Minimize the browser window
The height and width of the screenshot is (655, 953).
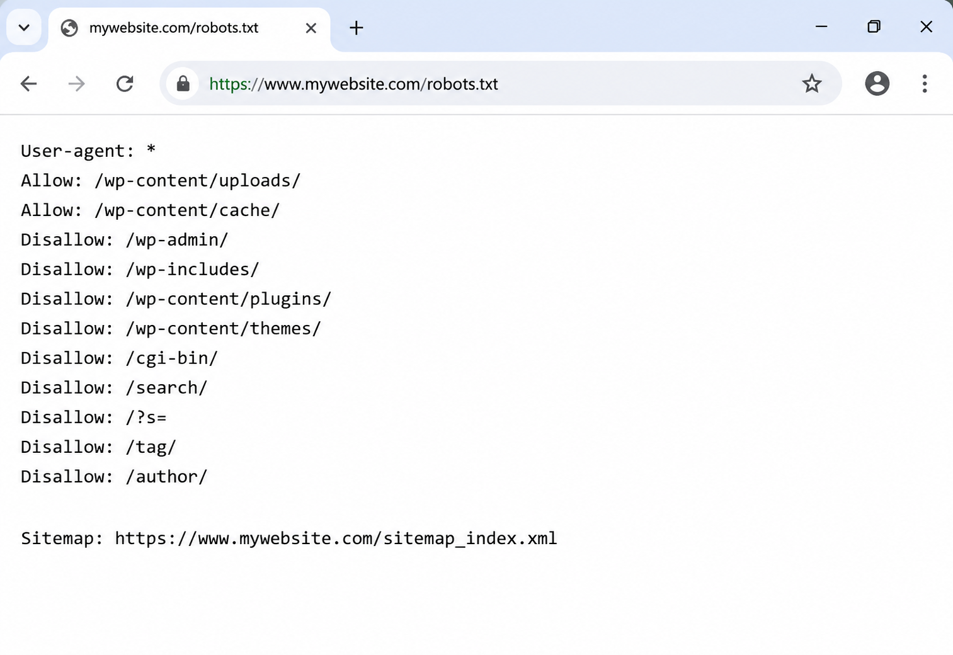pos(821,26)
